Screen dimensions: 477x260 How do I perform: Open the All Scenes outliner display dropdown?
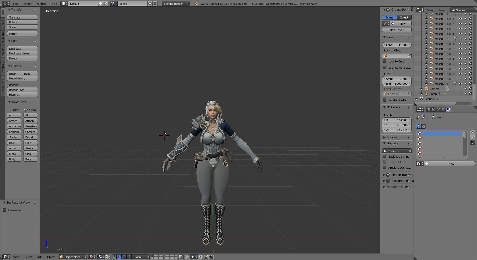(463, 10)
